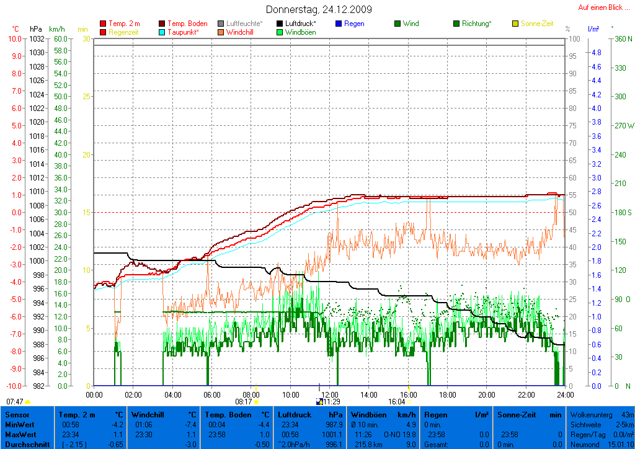The image size is (635, 449).
Task: Click the sunset marker next to 16:04
Action: coord(409,402)
